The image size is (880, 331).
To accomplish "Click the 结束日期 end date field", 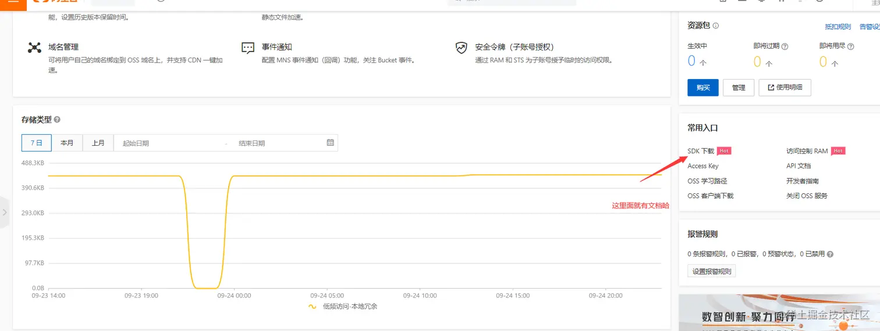I will point(276,143).
